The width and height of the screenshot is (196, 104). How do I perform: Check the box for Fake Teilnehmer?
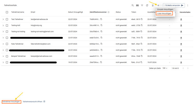point(7,44)
